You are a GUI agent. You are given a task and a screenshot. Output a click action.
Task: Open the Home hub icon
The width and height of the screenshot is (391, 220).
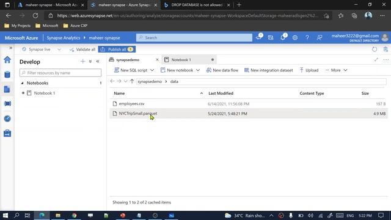tap(7, 60)
